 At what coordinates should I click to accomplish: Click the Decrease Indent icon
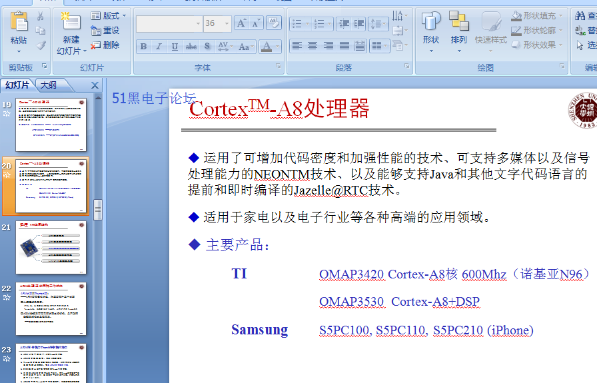pyautogui.click(x=344, y=24)
